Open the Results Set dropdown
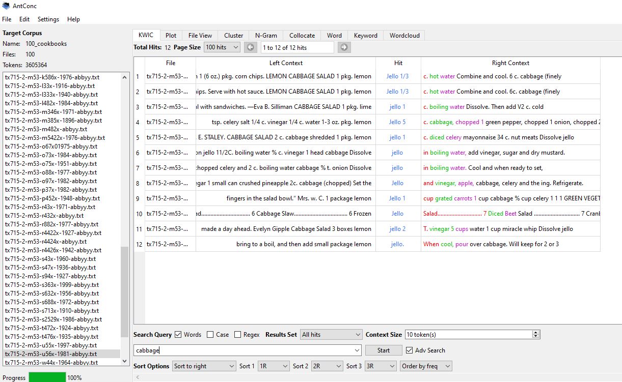The width and height of the screenshot is (622, 382). [x=331, y=335]
